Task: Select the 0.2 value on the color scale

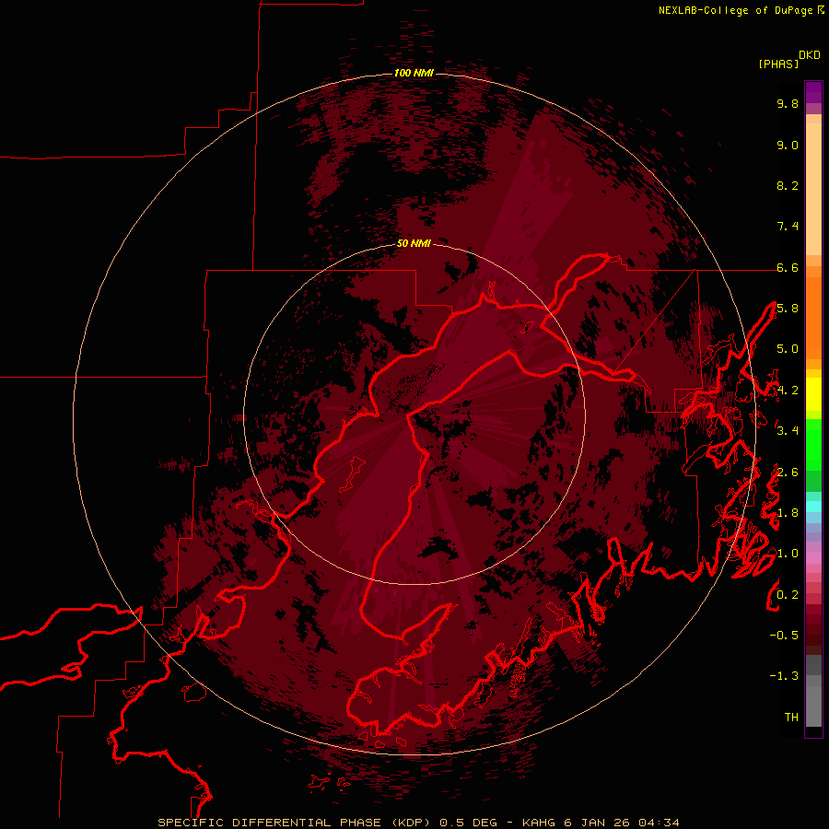Action: 788,595
